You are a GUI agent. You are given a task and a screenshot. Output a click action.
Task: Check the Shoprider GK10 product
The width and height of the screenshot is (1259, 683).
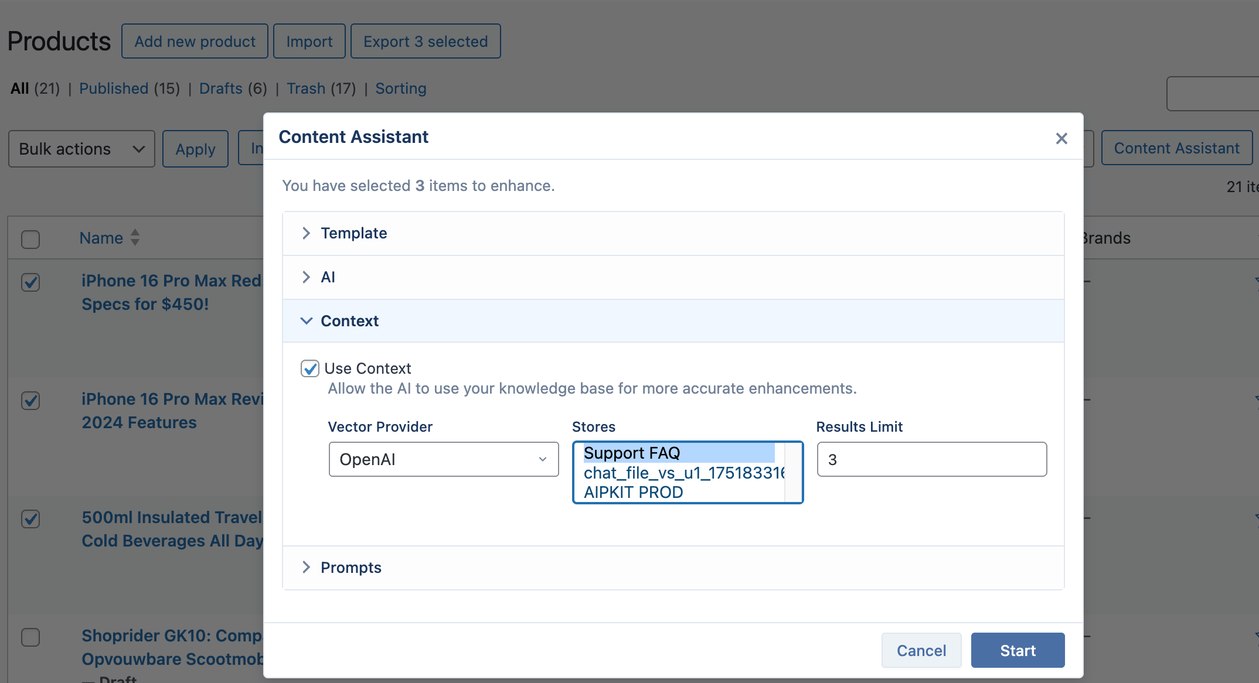tap(30, 637)
